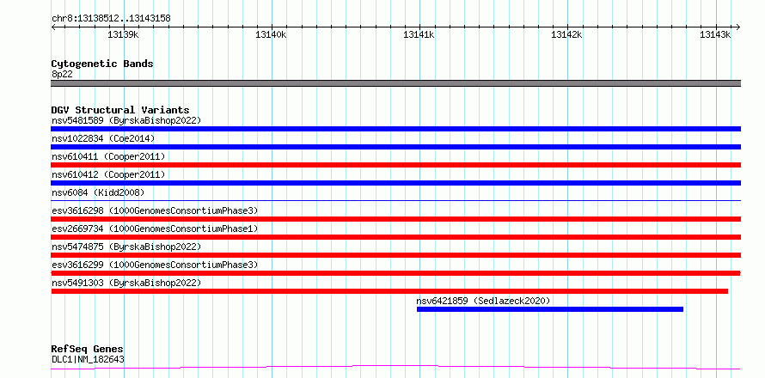Open the esv3616298 (1000GenomesConsortiumPhase3) label

pyautogui.click(x=155, y=210)
